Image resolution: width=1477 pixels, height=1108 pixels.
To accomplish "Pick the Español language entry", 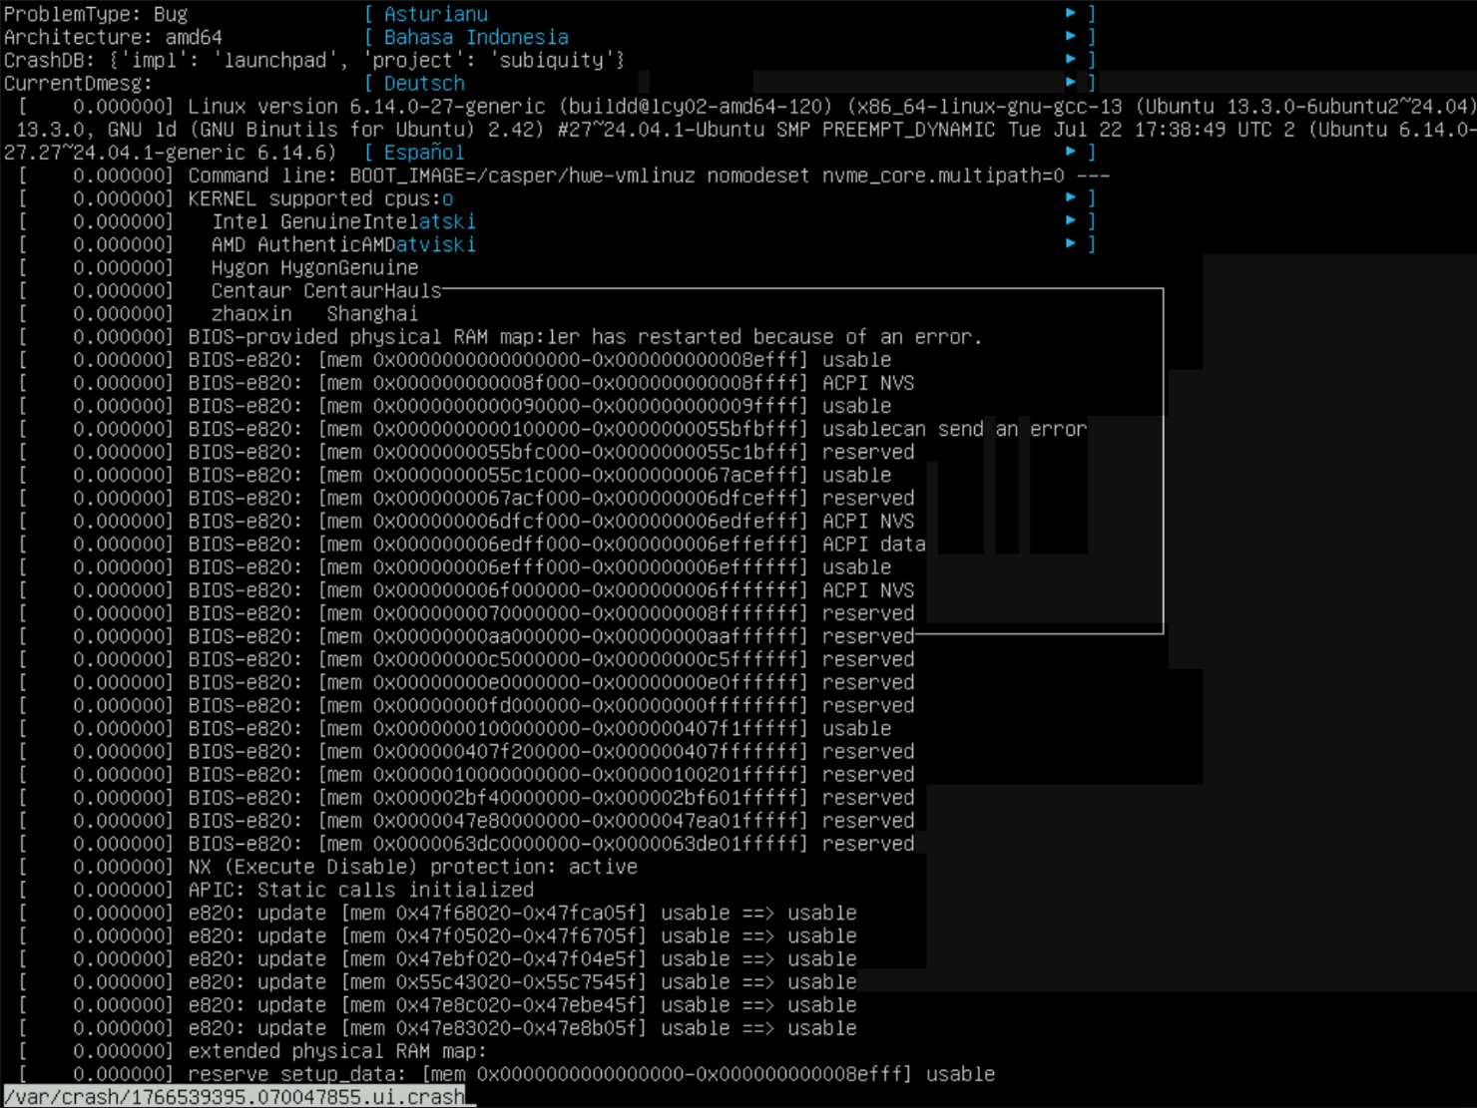I will pyautogui.click(x=423, y=152).
